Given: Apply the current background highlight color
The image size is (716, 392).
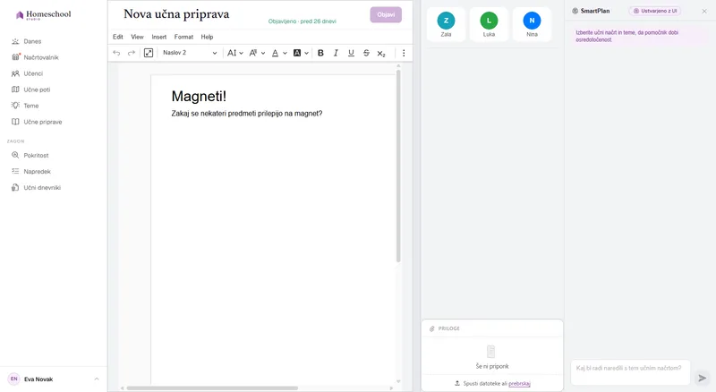Looking at the screenshot, I should click(297, 53).
